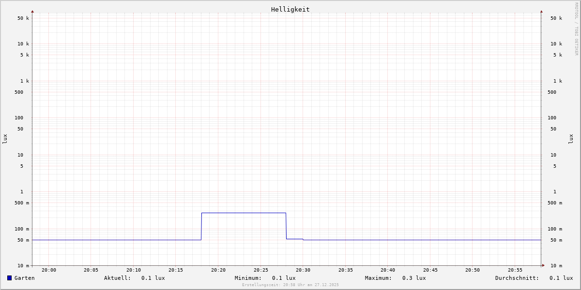Click the 20:25 time axis label
The height and width of the screenshot is (290, 581).
coord(261,270)
